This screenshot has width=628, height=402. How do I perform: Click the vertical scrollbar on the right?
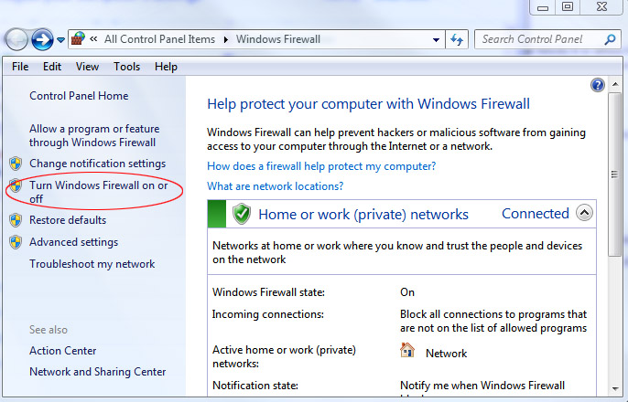[x=614, y=183]
